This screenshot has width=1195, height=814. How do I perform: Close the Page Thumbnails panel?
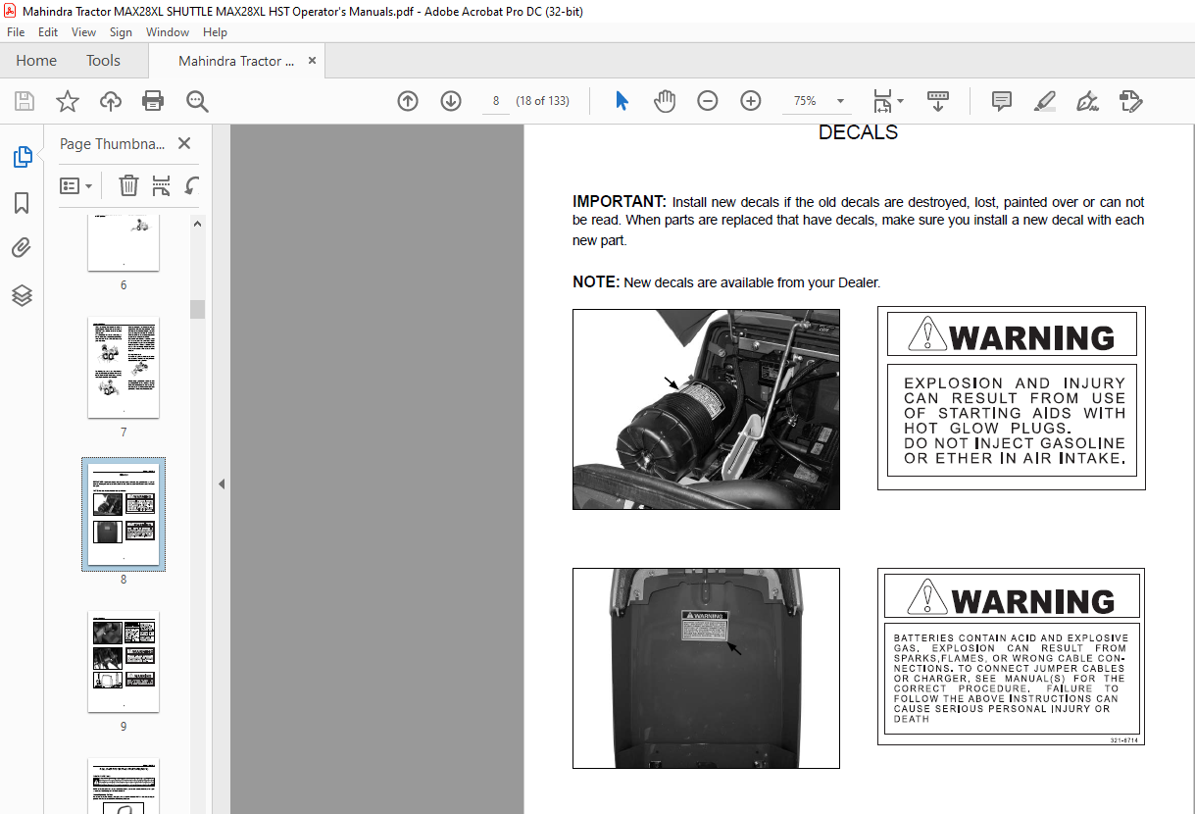click(184, 143)
